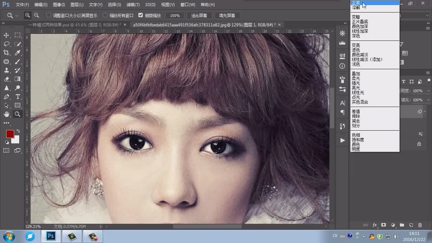Swap foreground and background colors

[18, 131]
